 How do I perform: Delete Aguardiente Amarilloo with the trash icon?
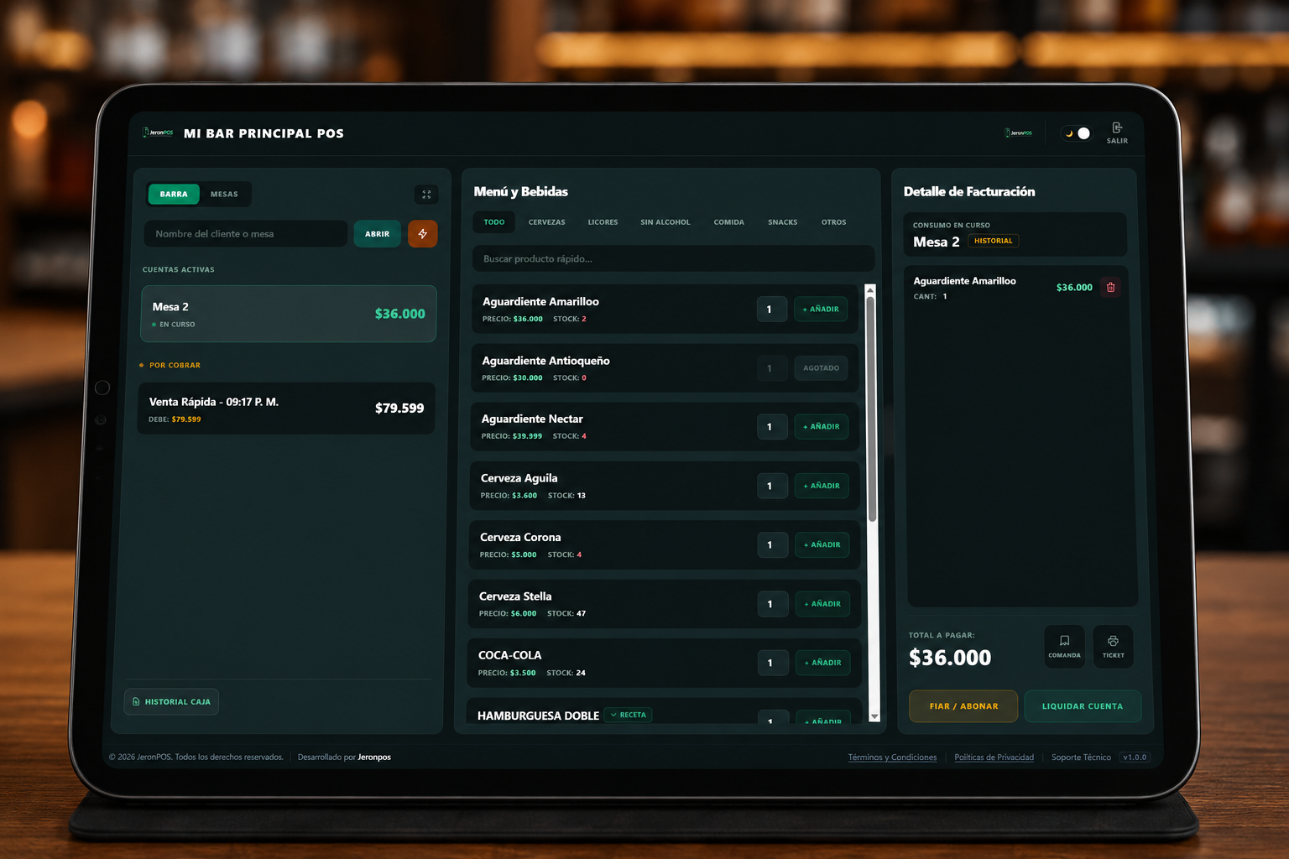(x=1110, y=287)
